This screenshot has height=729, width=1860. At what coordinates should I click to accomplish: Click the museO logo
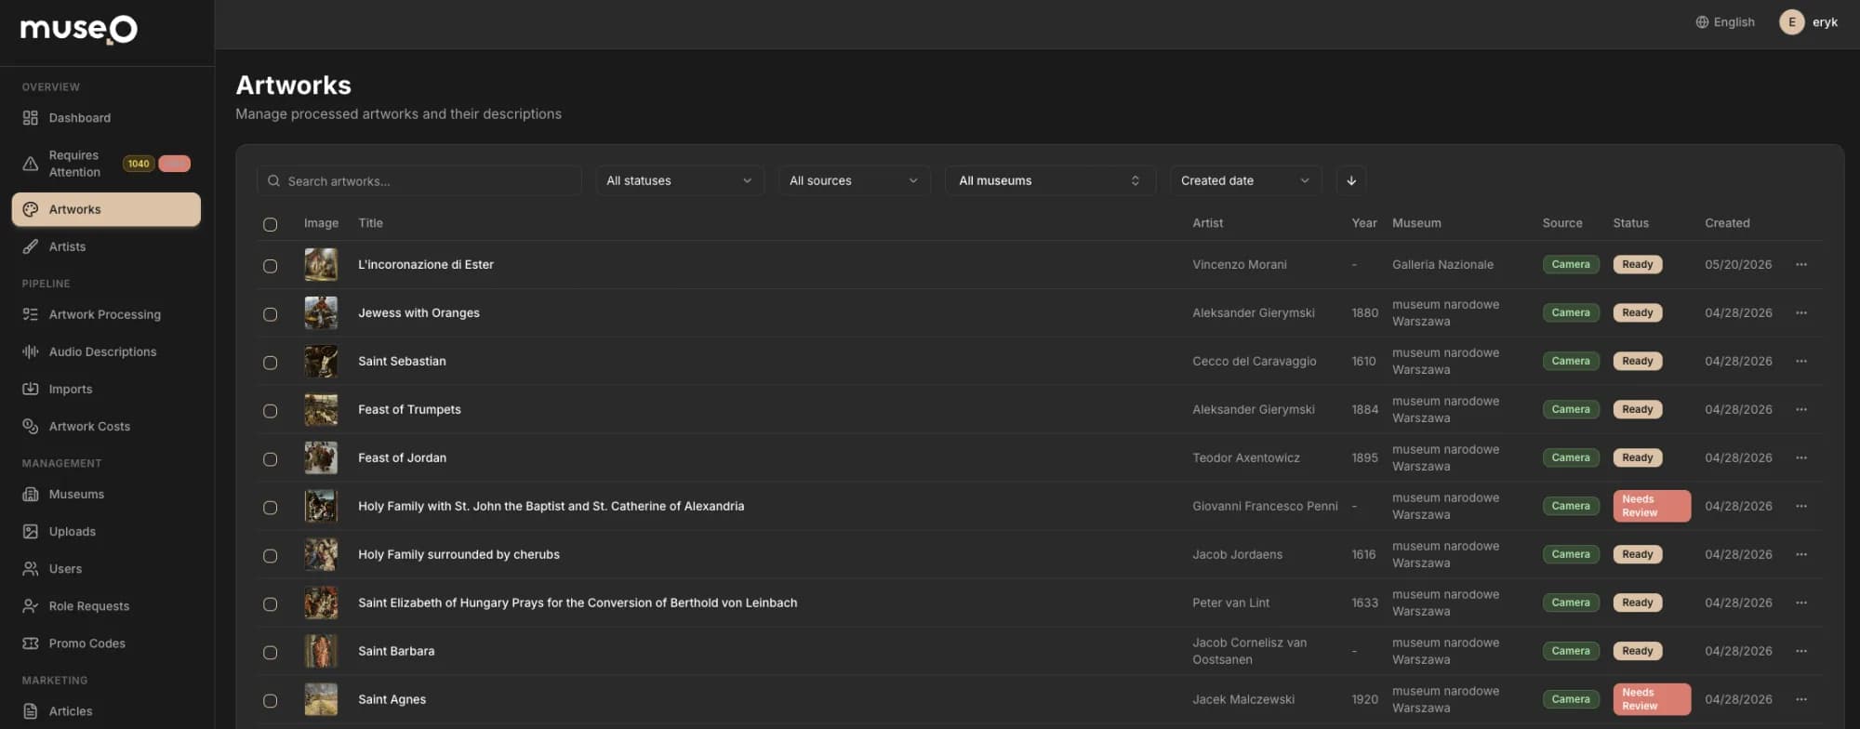click(79, 29)
